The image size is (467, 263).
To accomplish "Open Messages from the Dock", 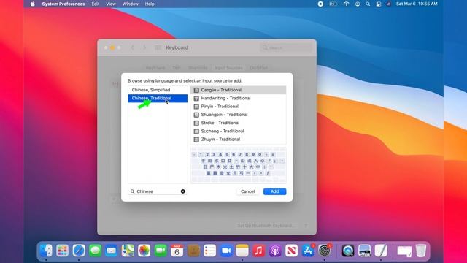I will tap(95, 251).
